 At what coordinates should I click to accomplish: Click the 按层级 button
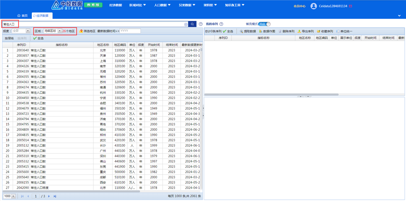pos(9,38)
